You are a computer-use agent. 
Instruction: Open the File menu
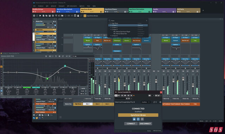(x=35, y=6)
